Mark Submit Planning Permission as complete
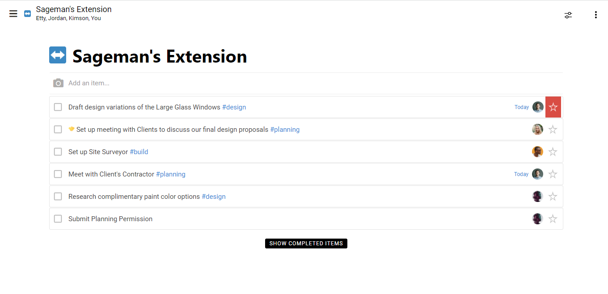The image size is (608, 294). point(58,219)
